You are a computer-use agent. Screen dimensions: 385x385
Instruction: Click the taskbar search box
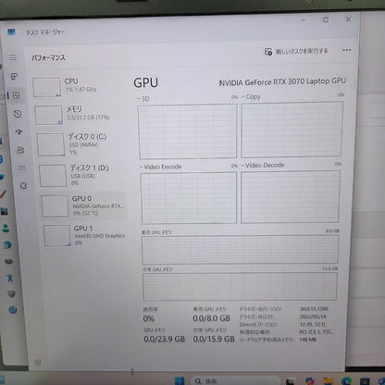[x=235, y=381]
